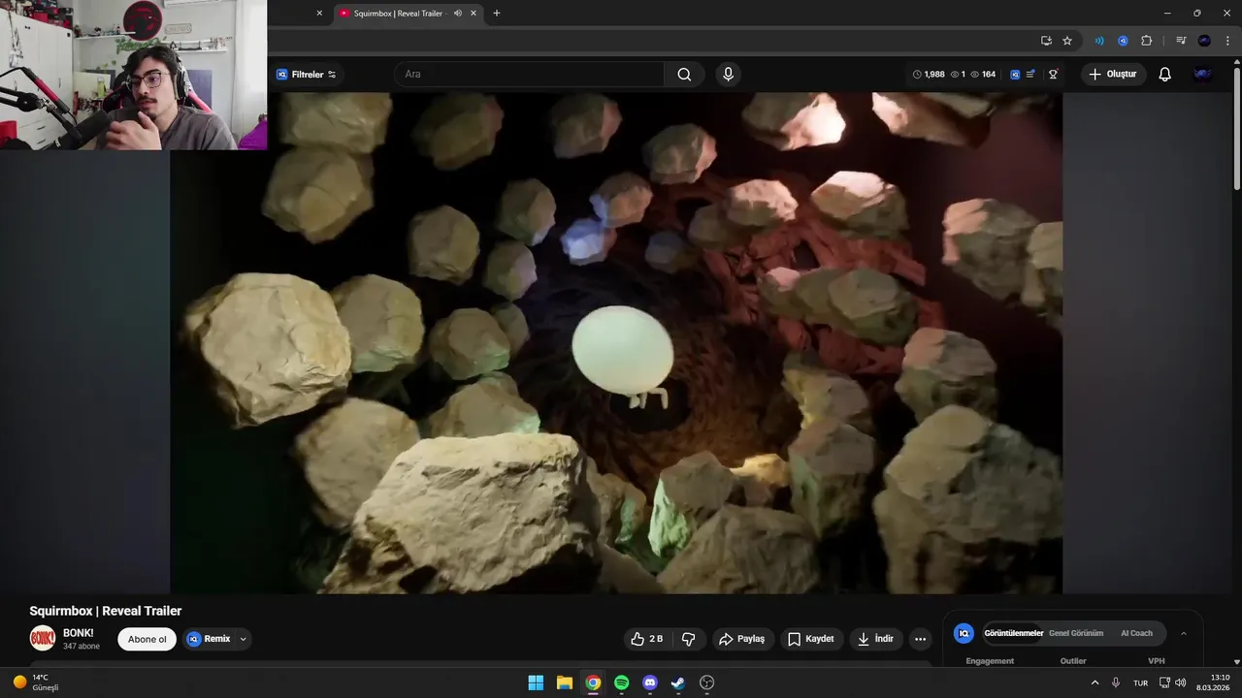Click the Oluştur create button
1242x698 pixels.
pos(1113,74)
